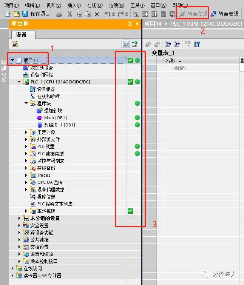Click the copy toolbar icon

tap(79, 14)
